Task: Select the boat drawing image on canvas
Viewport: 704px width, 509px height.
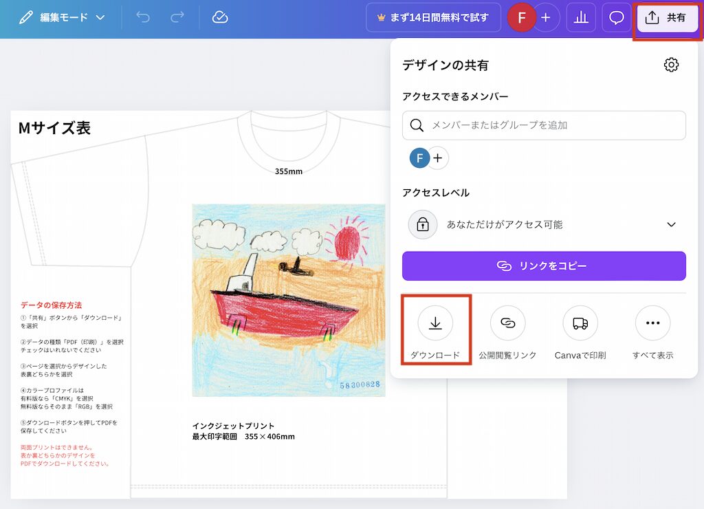Action: click(289, 300)
